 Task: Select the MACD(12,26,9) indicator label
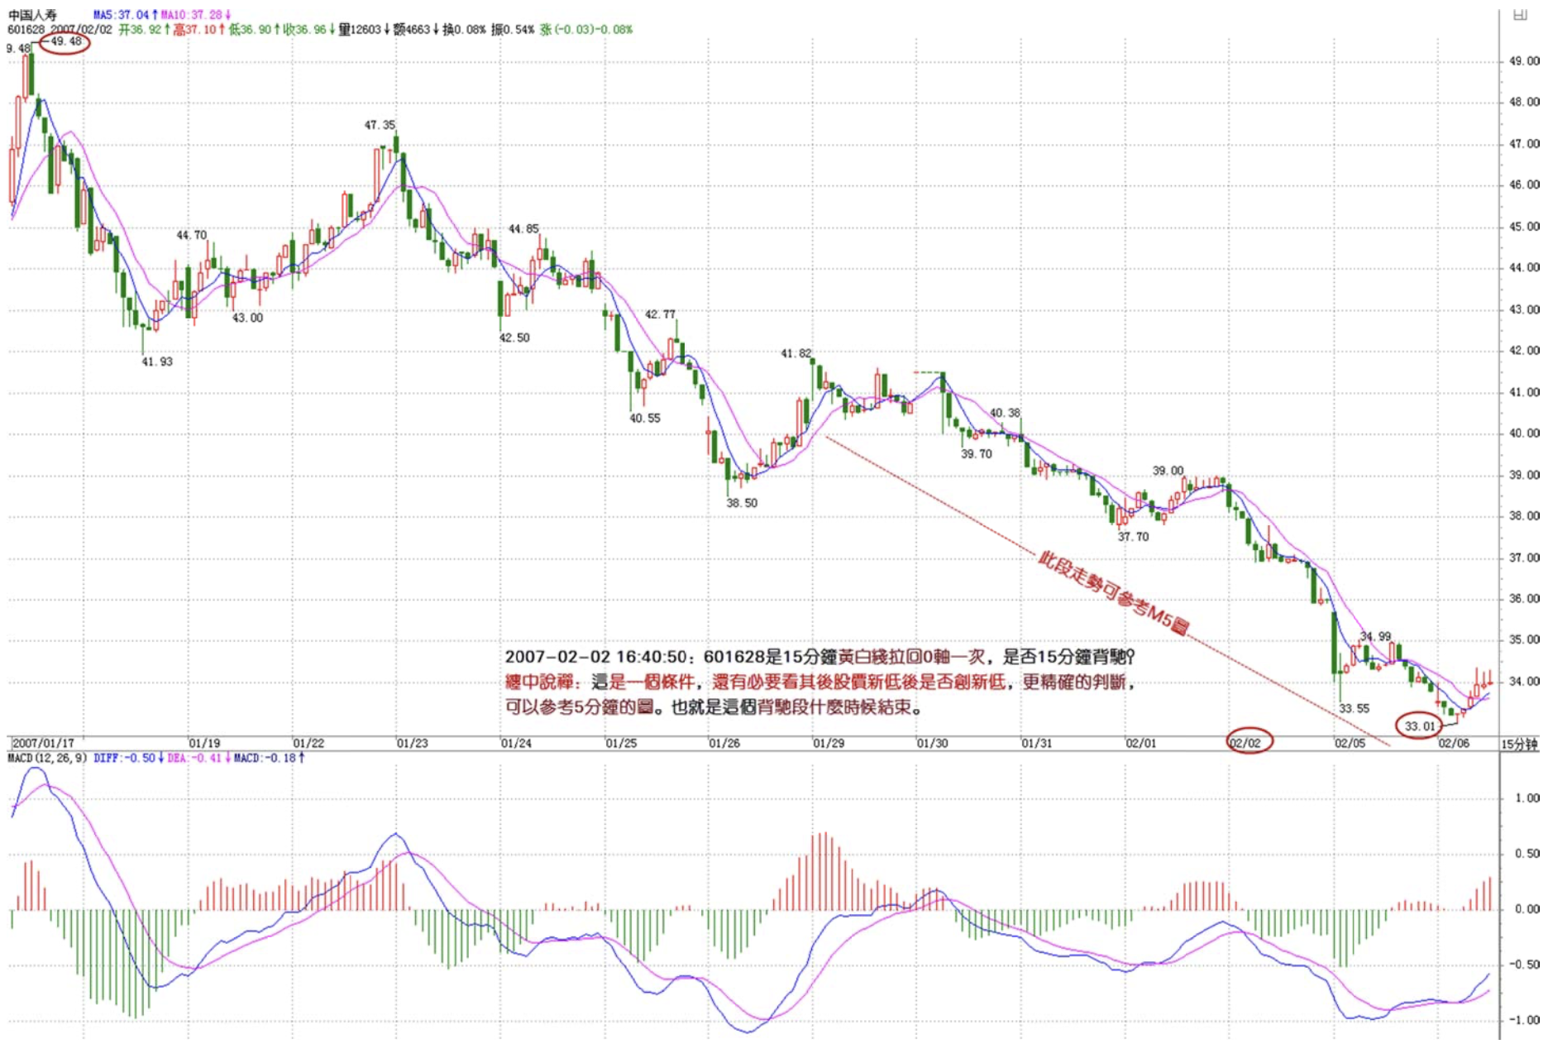[x=46, y=758]
